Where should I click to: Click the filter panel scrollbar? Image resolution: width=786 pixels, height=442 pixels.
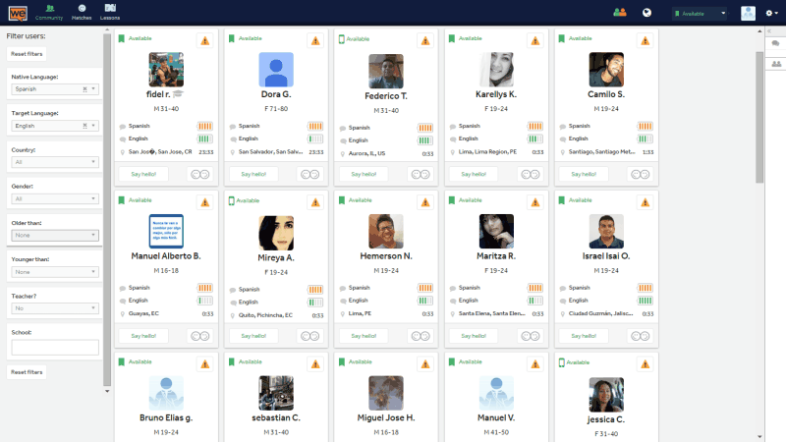[x=107, y=209]
